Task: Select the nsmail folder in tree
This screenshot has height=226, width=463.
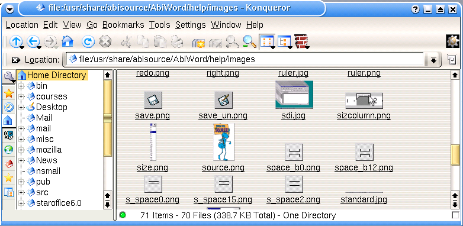Action: [48, 171]
